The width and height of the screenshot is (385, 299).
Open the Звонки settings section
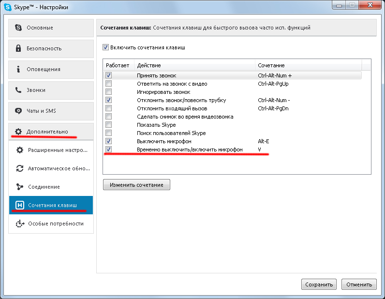(x=51, y=90)
